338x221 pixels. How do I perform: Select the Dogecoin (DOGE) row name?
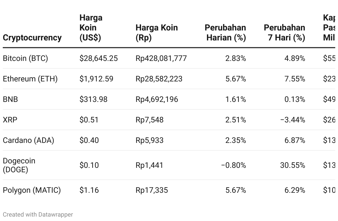pyautogui.click(x=19, y=165)
